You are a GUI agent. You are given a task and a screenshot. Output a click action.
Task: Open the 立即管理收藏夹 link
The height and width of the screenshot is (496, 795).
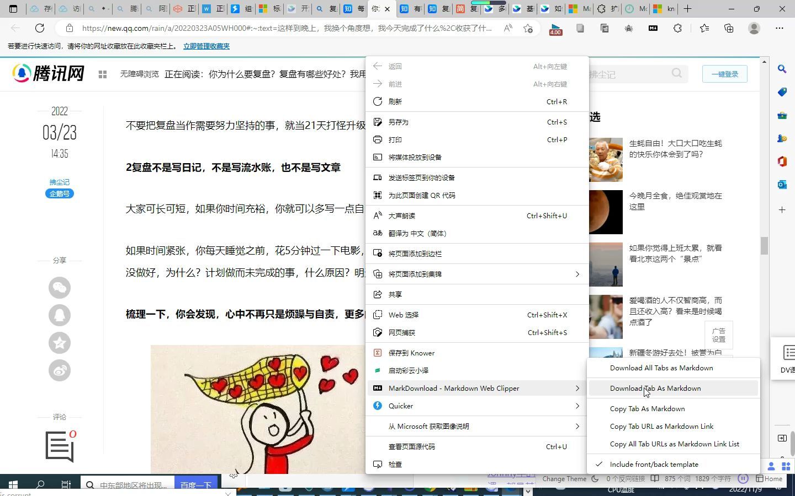(x=206, y=46)
